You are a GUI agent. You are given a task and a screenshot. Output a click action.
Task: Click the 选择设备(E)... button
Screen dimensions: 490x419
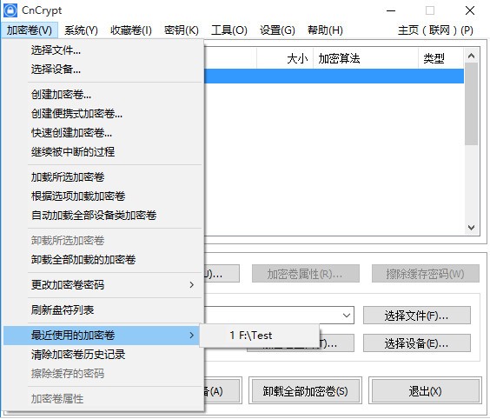pyautogui.click(x=416, y=343)
